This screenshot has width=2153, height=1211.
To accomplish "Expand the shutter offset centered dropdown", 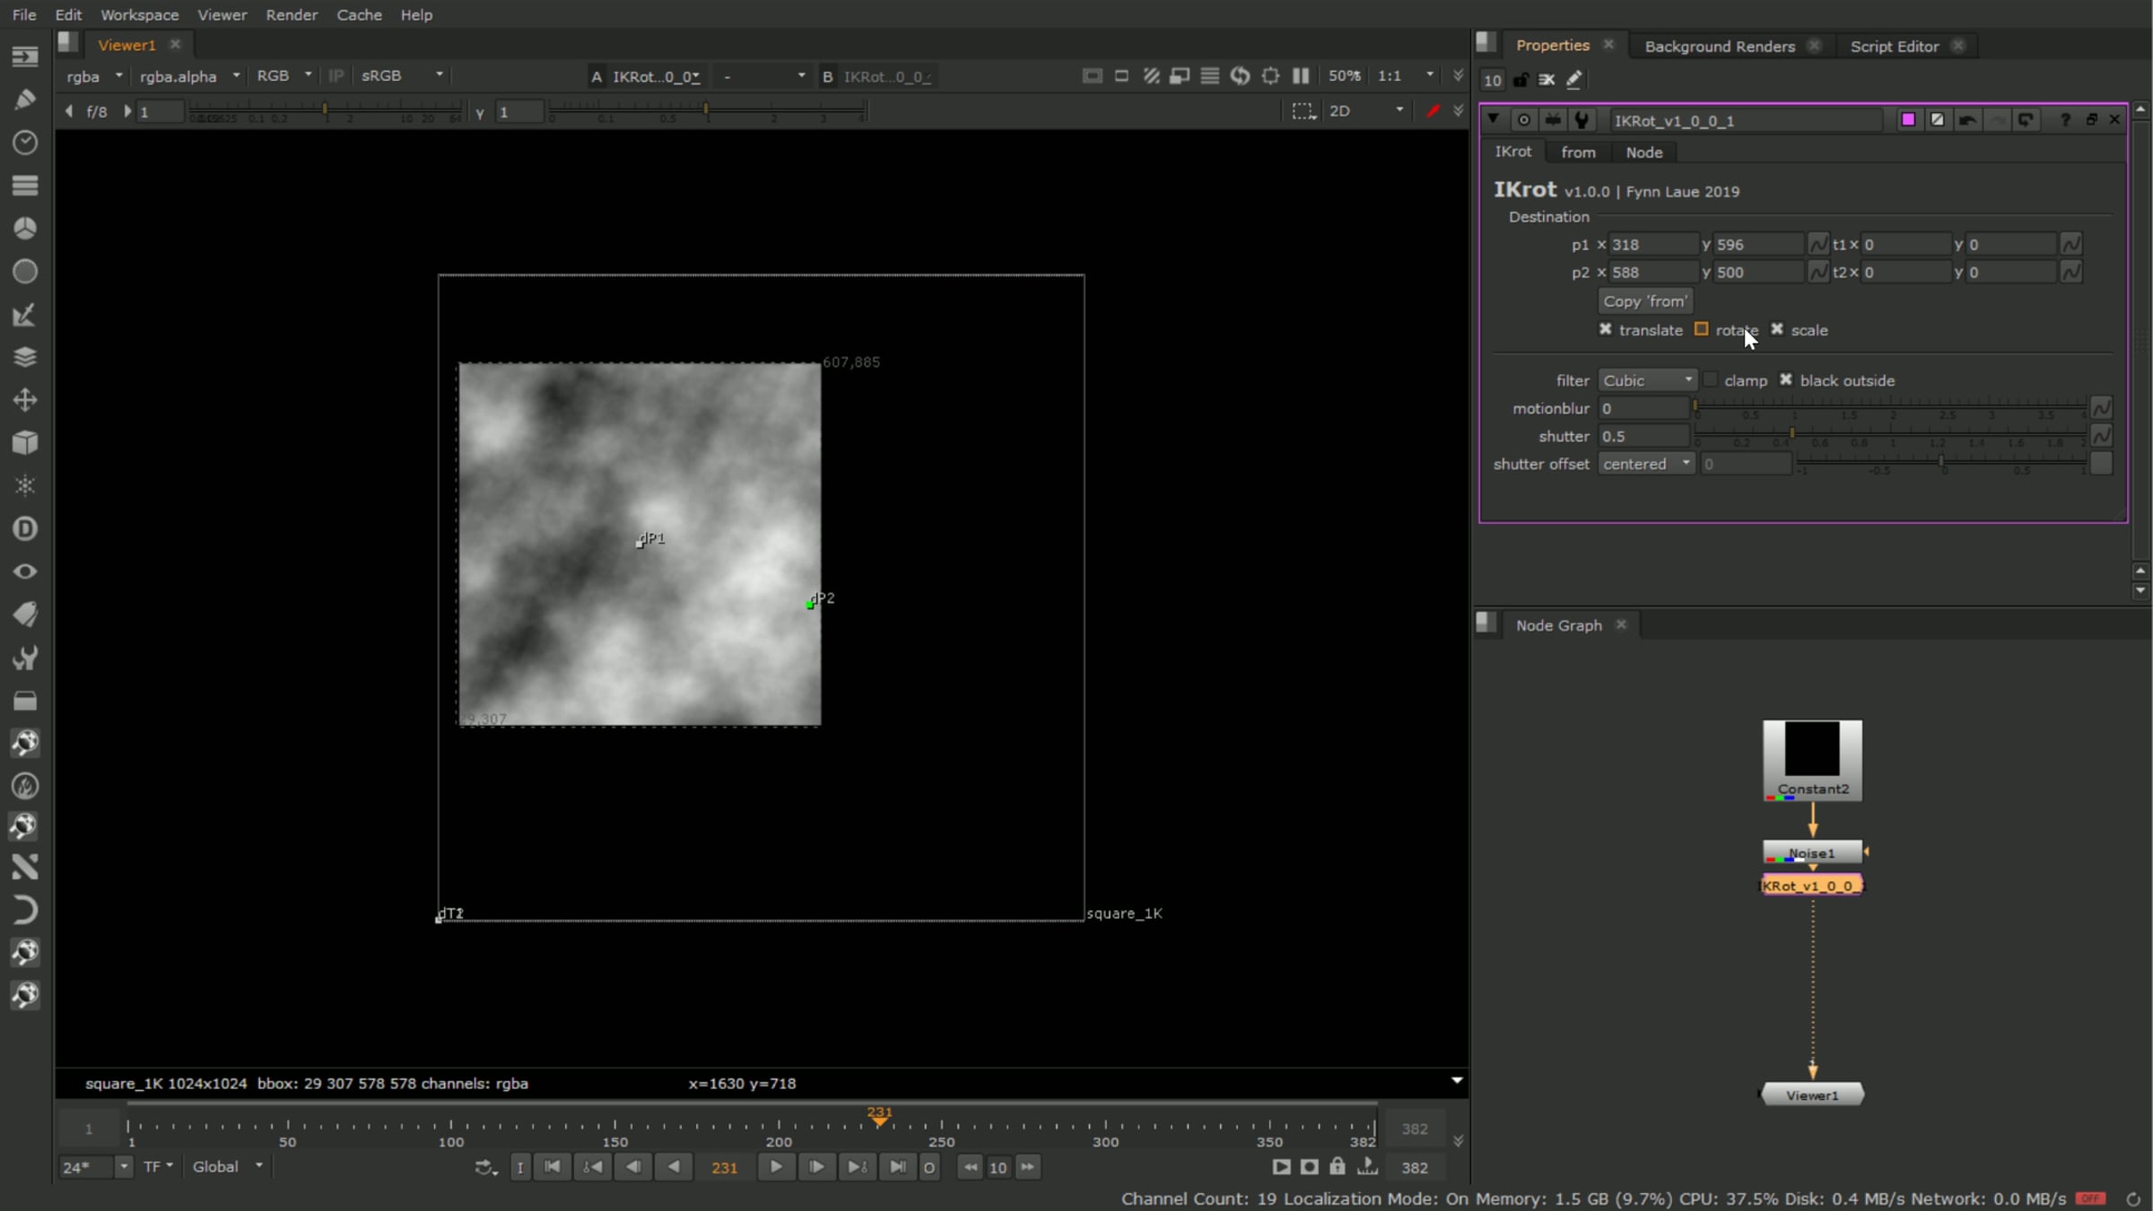I will point(1646,464).
